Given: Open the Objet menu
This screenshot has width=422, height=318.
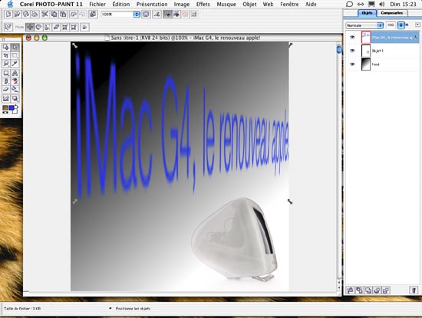Looking at the screenshot, I should pyautogui.click(x=249, y=4).
